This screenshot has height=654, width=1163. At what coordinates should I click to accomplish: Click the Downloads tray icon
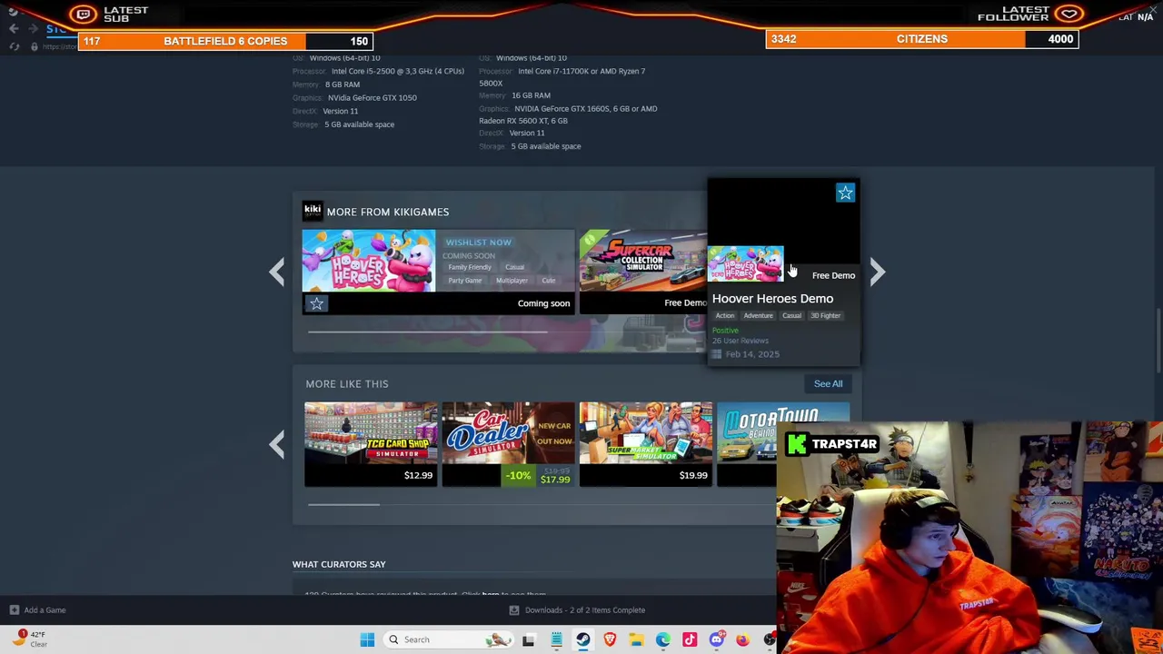click(x=514, y=609)
